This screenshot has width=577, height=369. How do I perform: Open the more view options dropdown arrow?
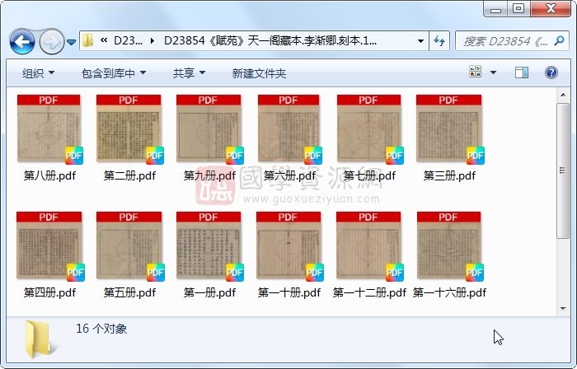pyautogui.click(x=494, y=72)
